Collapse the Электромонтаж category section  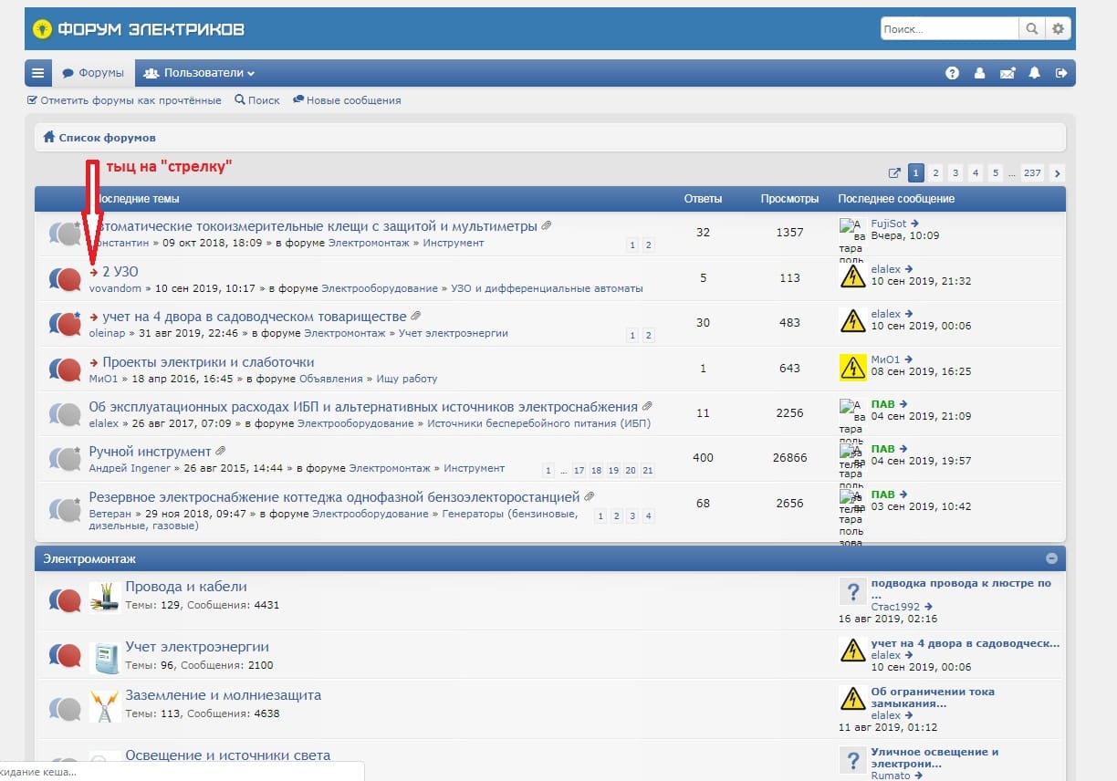pyautogui.click(x=1051, y=558)
